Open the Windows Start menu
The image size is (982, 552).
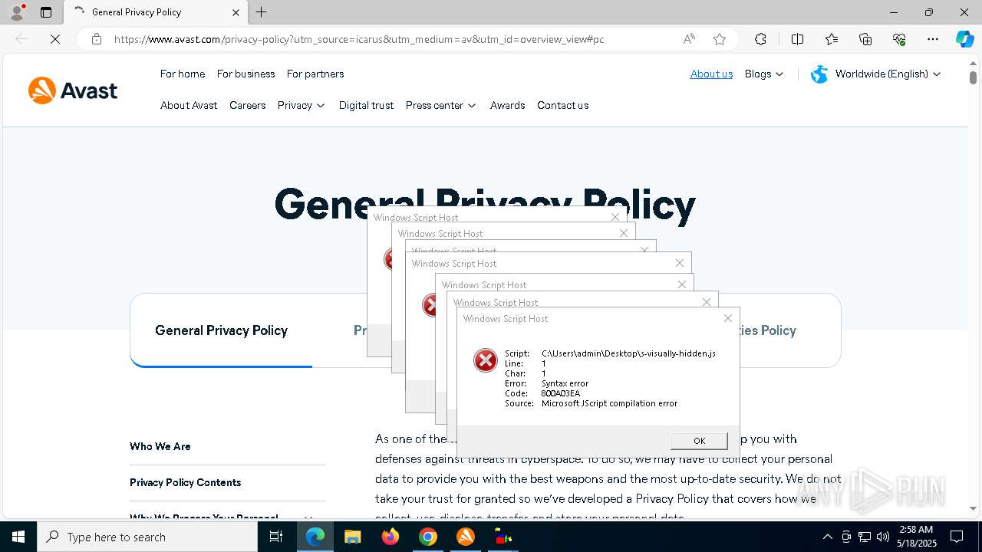[18, 537]
